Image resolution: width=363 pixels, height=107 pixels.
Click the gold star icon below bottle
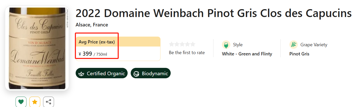coord(35,102)
